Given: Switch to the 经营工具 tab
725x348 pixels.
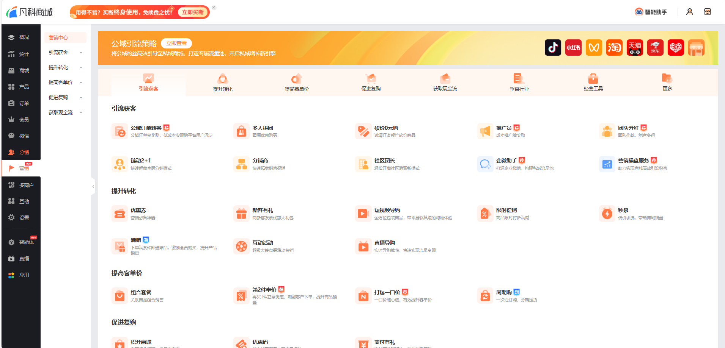Looking at the screenshot, I should coord(593,83).
